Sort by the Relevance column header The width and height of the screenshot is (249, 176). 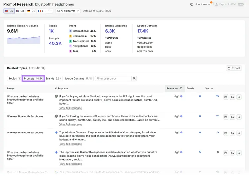coord(174,88)
